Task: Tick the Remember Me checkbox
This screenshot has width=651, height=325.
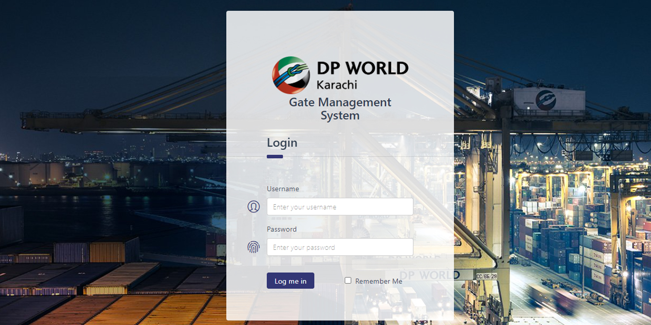Action: point(348,280)
